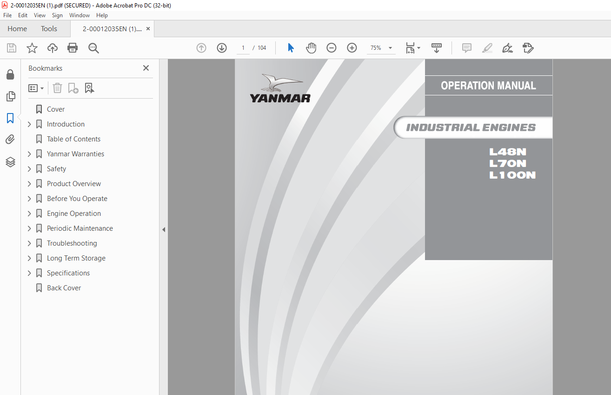Toggle the Bookmarks sidebar icon

point(10,118)
